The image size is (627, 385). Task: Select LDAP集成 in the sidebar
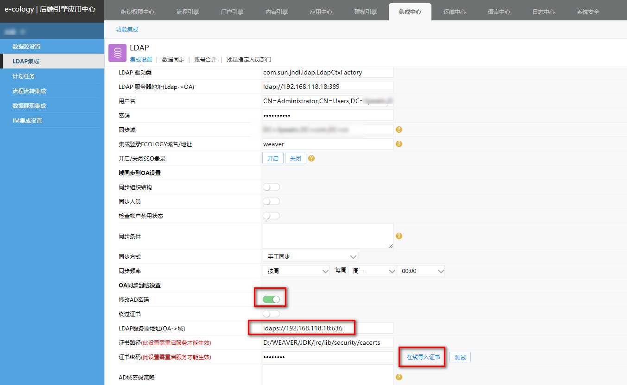[x=52, y=61]
